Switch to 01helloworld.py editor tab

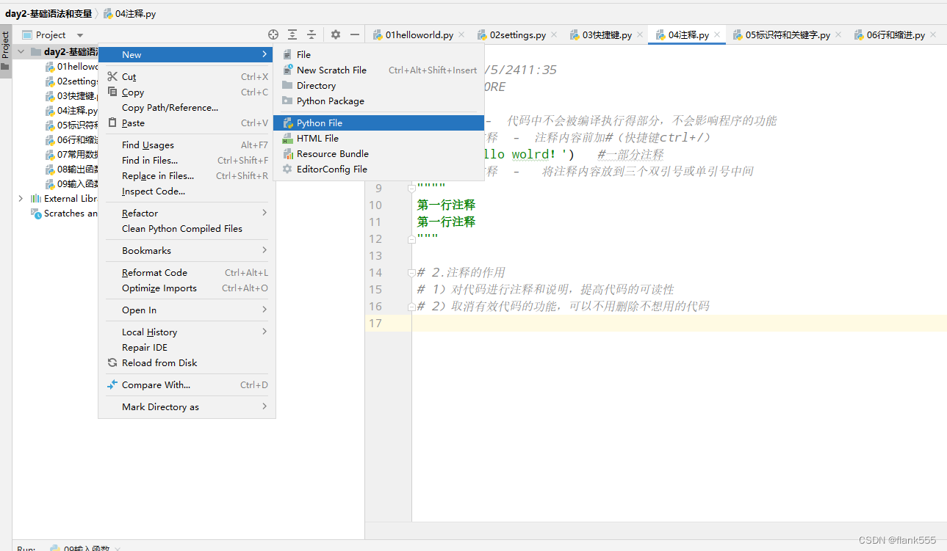tap(419, 34)
